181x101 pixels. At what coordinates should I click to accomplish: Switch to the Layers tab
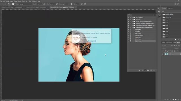pyautogui.click(x=178, y=42)
